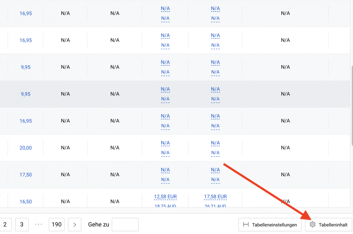Screen dimensions: 353x234
Task: Click the 16,95 link in top row
Action: 26,13
